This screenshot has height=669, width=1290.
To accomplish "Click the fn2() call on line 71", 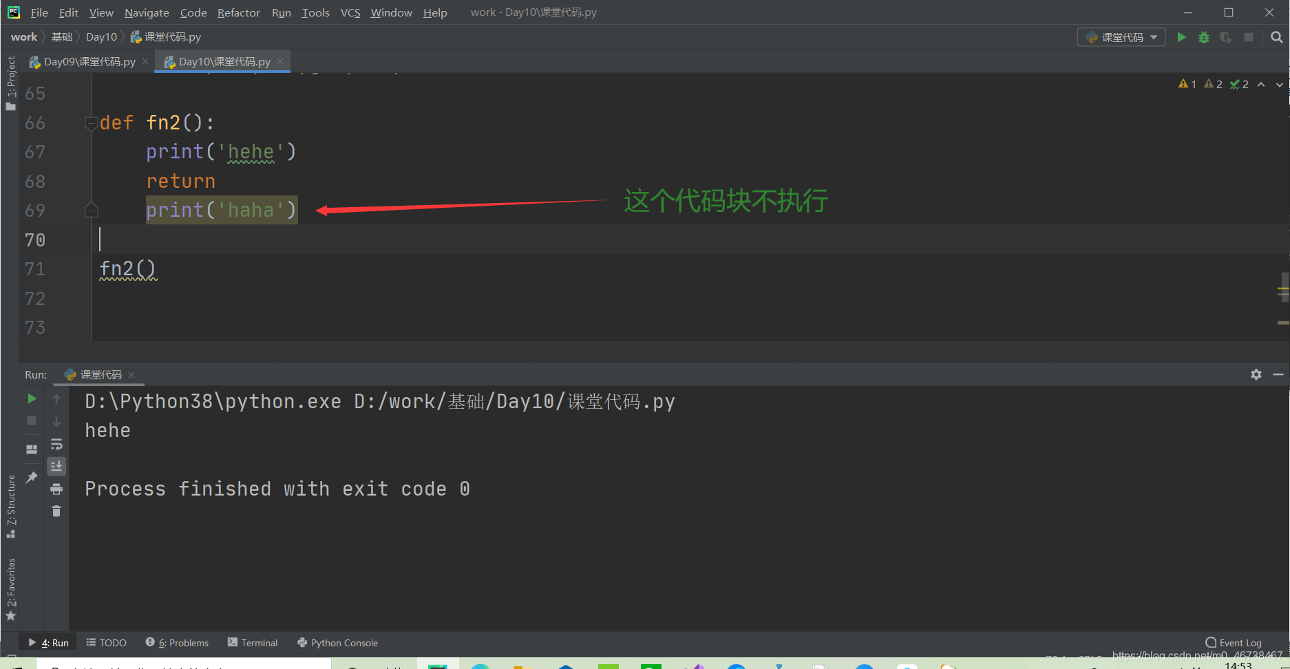I will coord(128,268).
